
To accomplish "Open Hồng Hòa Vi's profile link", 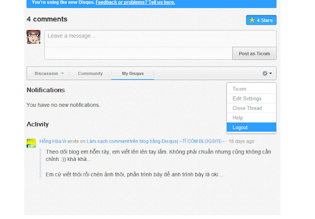I will (x=53, y=141).
